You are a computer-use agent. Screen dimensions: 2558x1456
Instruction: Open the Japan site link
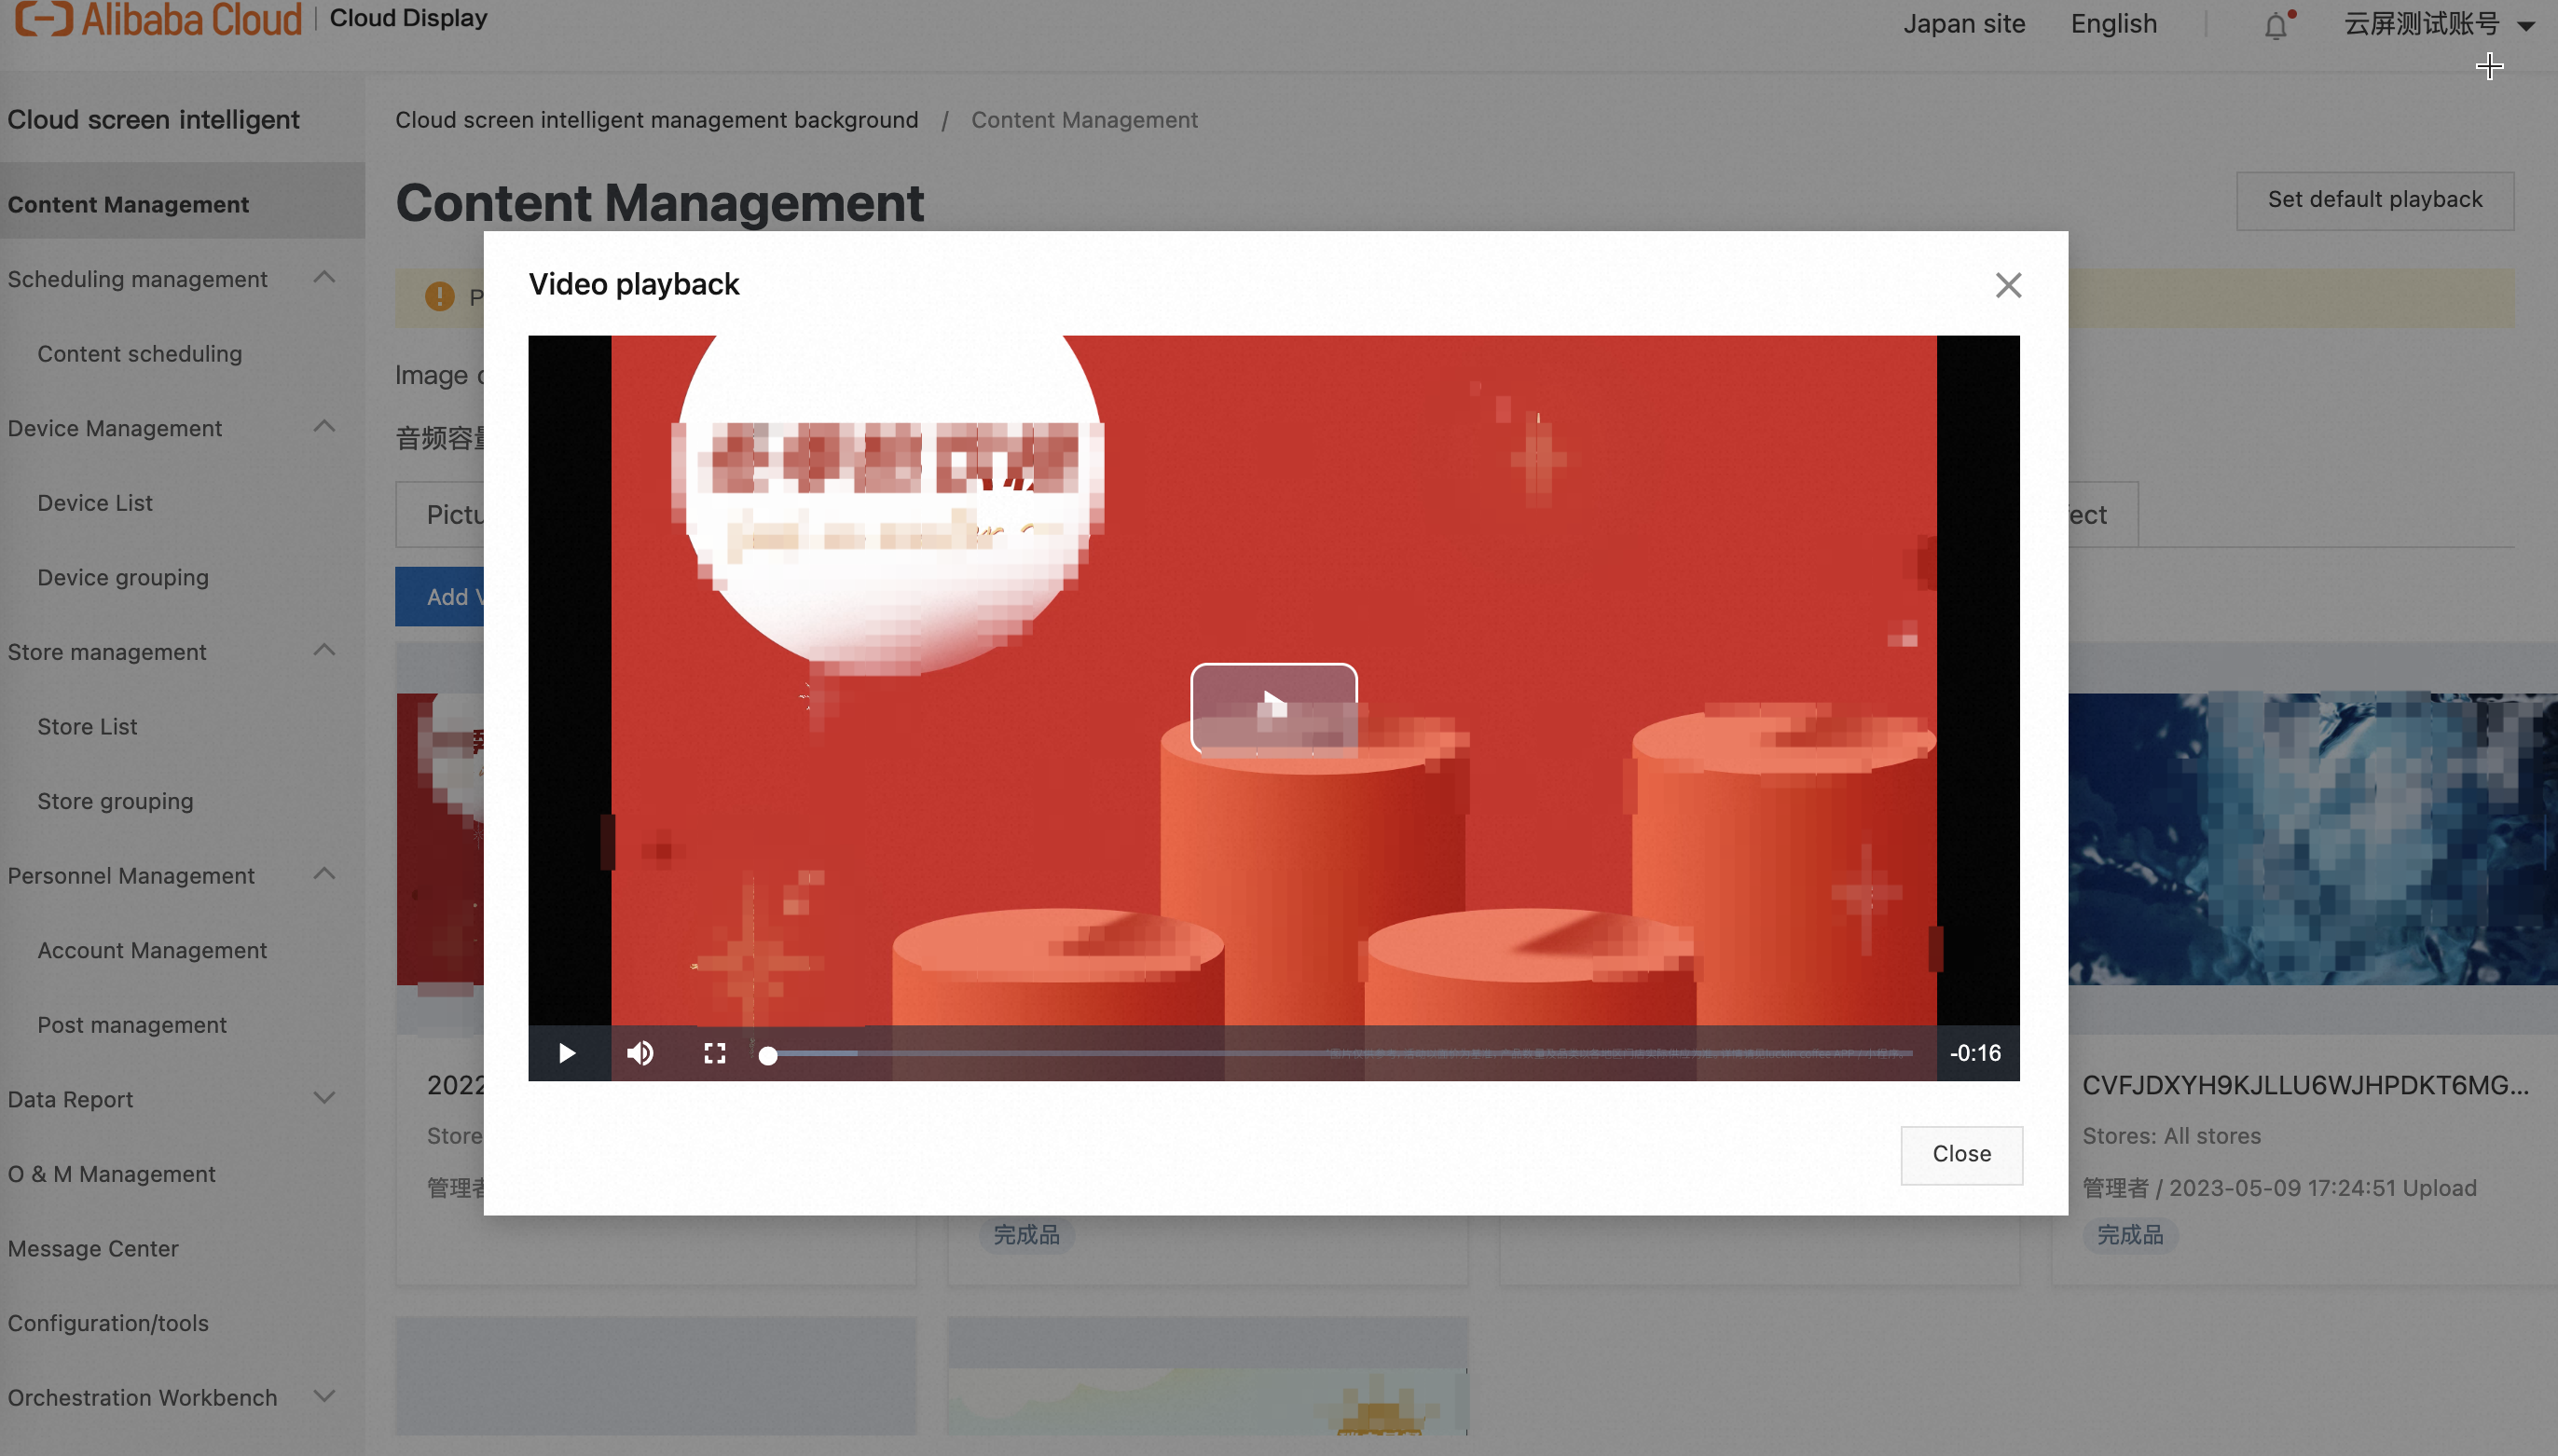click(1963, 24)
